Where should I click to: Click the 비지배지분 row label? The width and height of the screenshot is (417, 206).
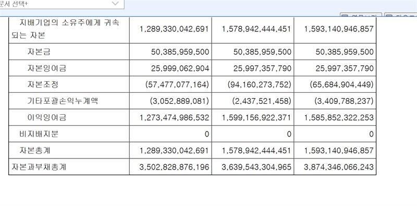[39, 134]
